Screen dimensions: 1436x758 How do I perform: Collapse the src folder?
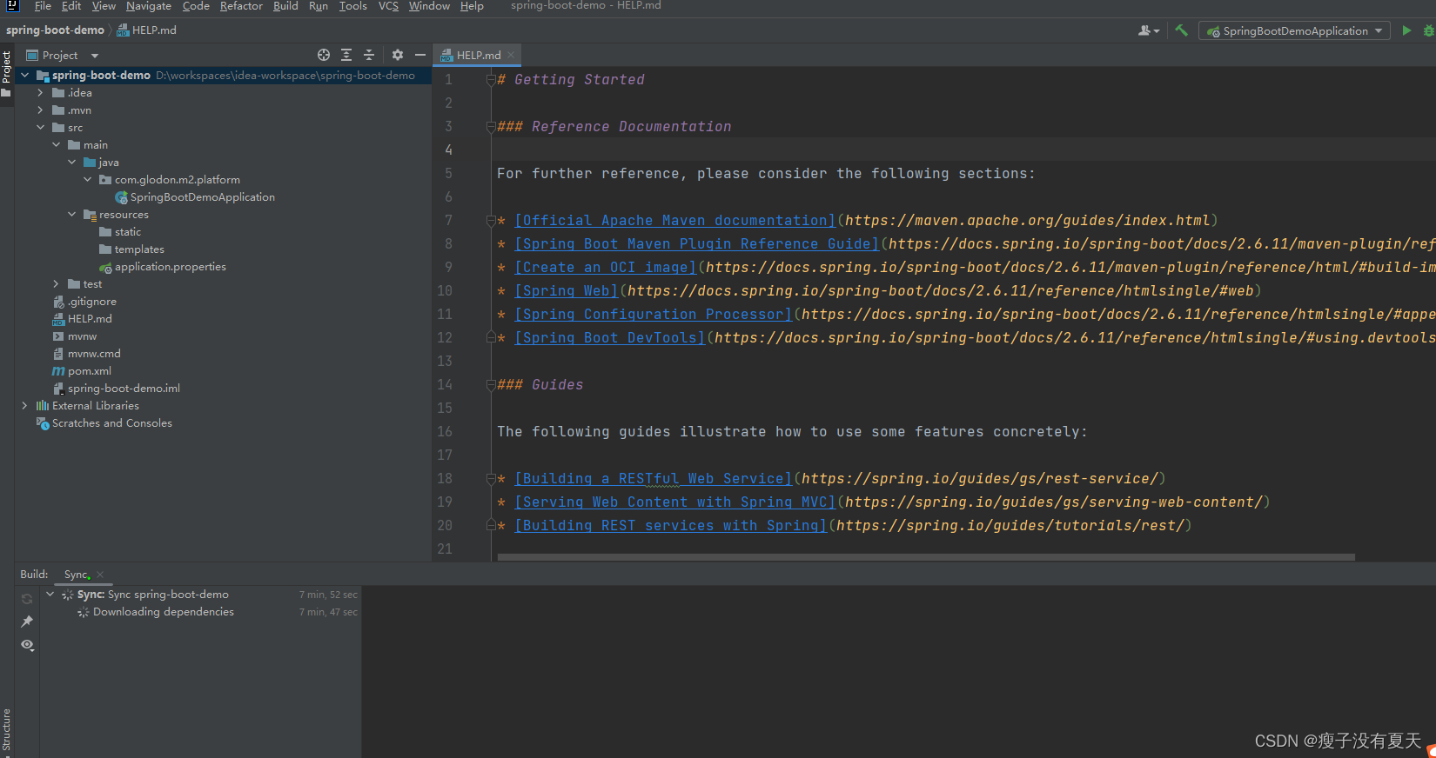pos(40,128)
